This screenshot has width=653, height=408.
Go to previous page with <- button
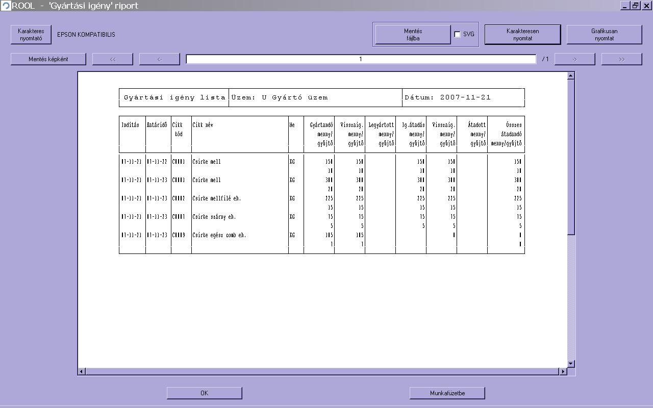tap(160, 59)
